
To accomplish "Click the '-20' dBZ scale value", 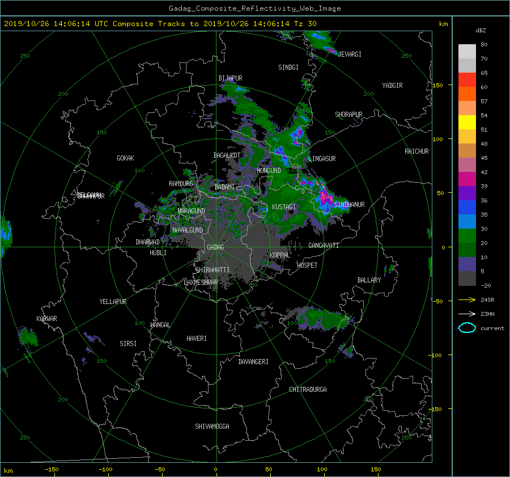I will [486, 285].
